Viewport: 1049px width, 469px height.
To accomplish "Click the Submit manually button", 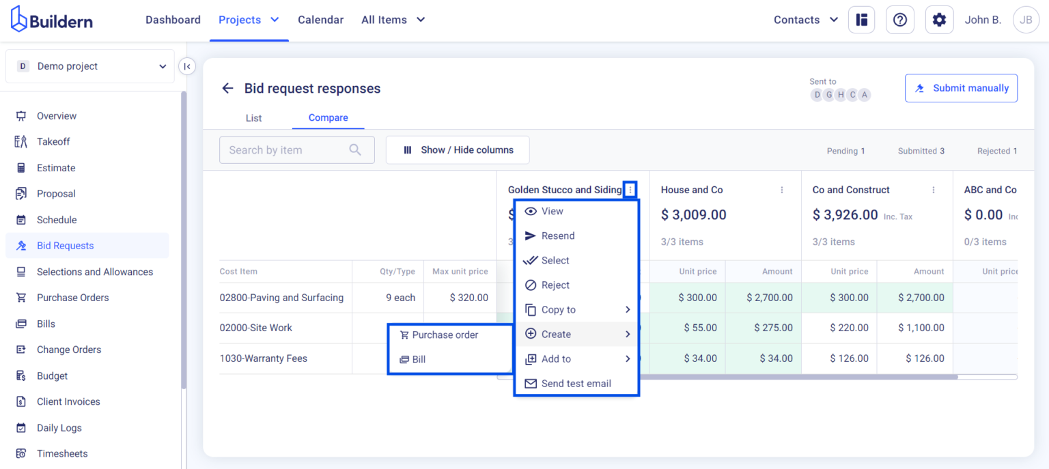I will pyautogui.click(x=961, y=87).
